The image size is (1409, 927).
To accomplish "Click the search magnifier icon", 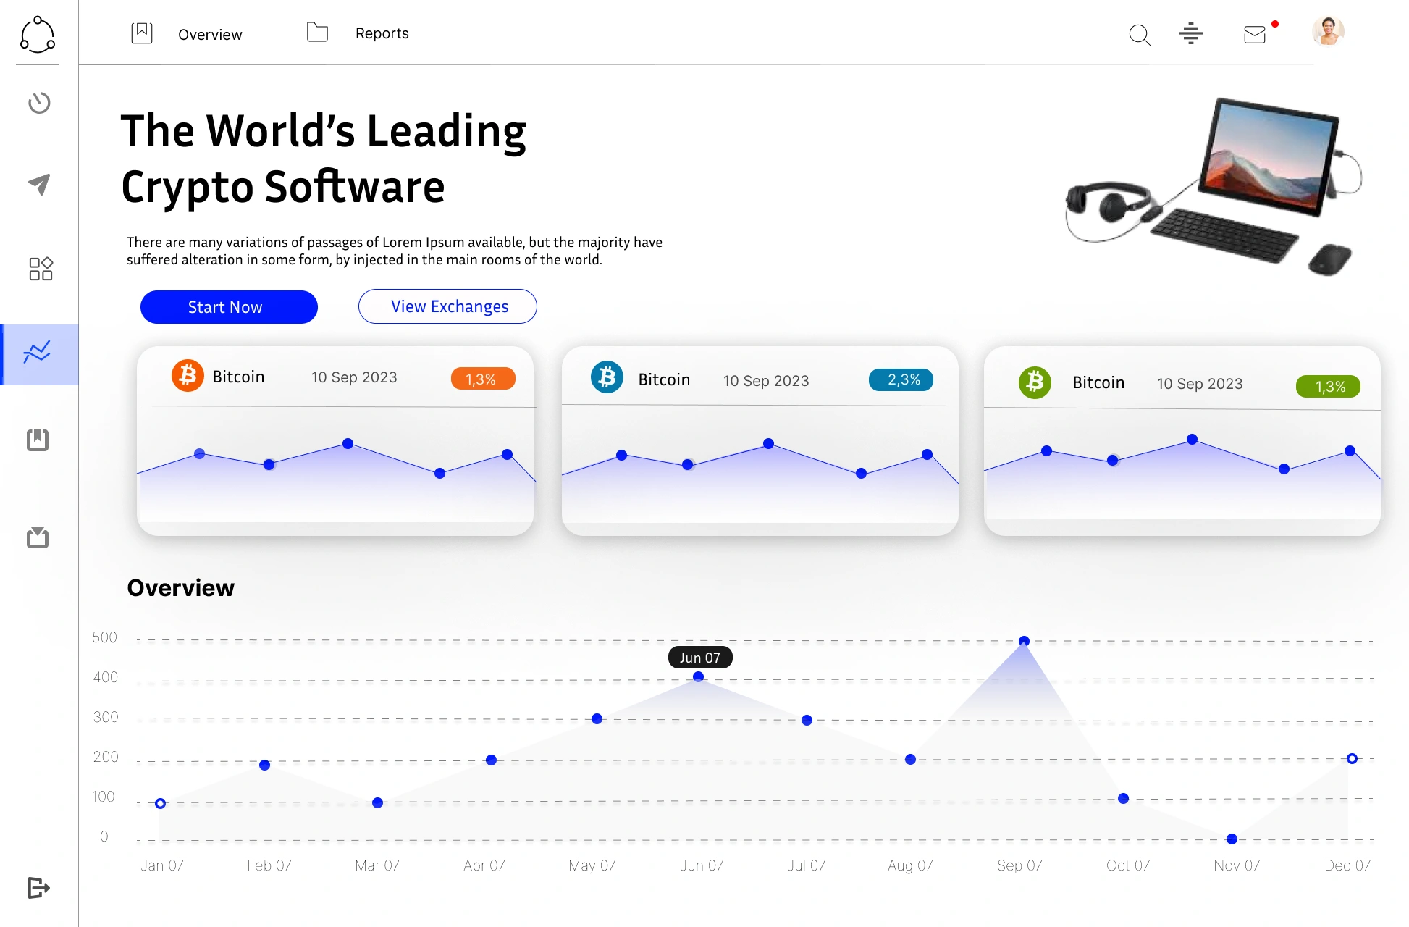I will point(1140,35).
